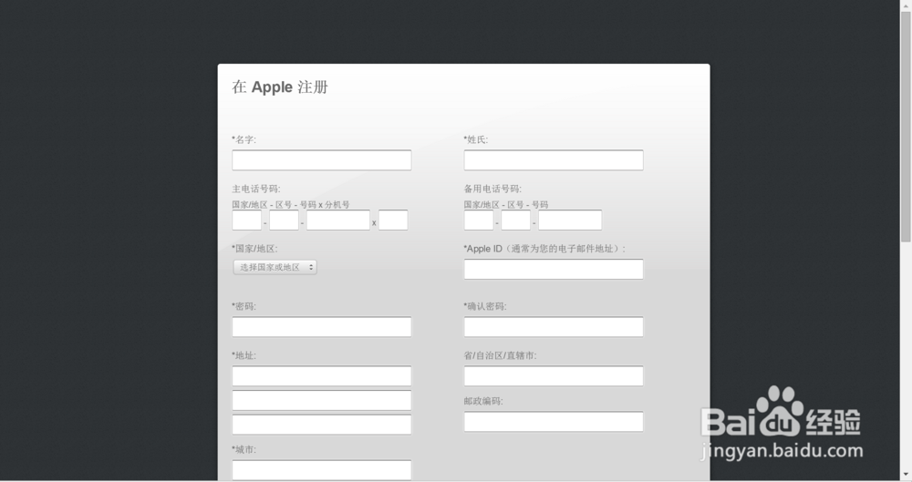Click the 主电话号码 label

[x=256, y=189]
